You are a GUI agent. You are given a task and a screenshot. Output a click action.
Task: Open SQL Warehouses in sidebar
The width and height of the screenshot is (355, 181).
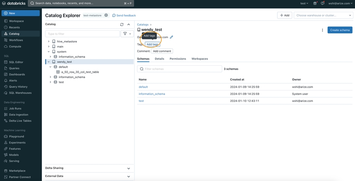[20, 92]
